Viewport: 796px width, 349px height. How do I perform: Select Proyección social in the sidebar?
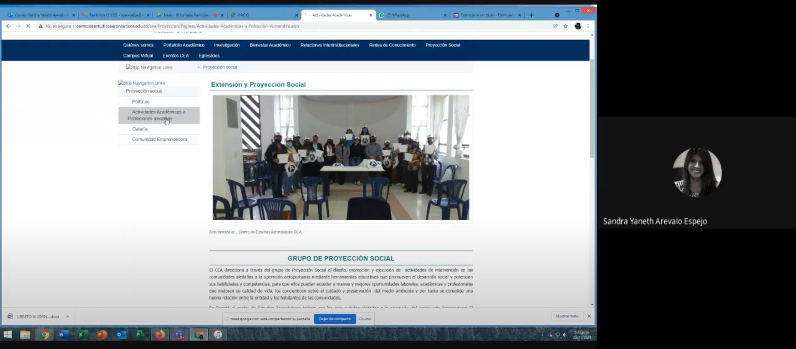pos(159,91)
